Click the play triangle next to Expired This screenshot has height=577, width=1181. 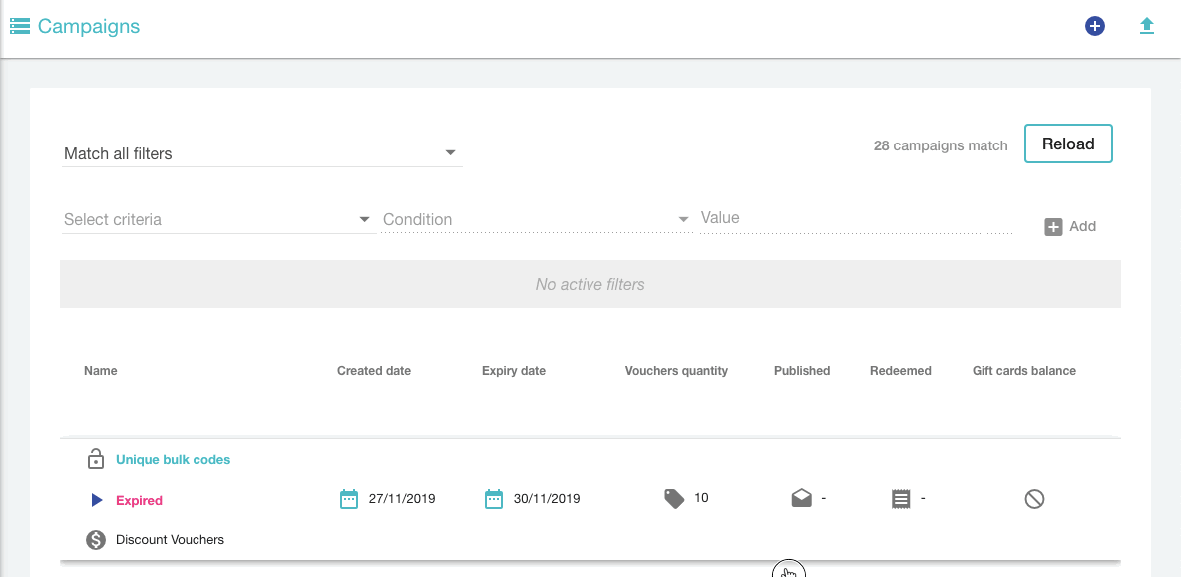pyautogui.click(x=97, y=500)
